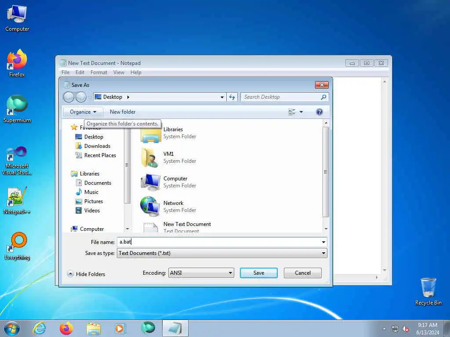Select Pictures library in navigation pane
This screenshot has height=337, width=450.
[x=89, y=201]
